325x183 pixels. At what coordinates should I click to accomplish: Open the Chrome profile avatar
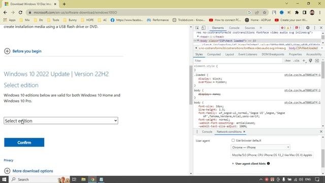click(312, 12)
